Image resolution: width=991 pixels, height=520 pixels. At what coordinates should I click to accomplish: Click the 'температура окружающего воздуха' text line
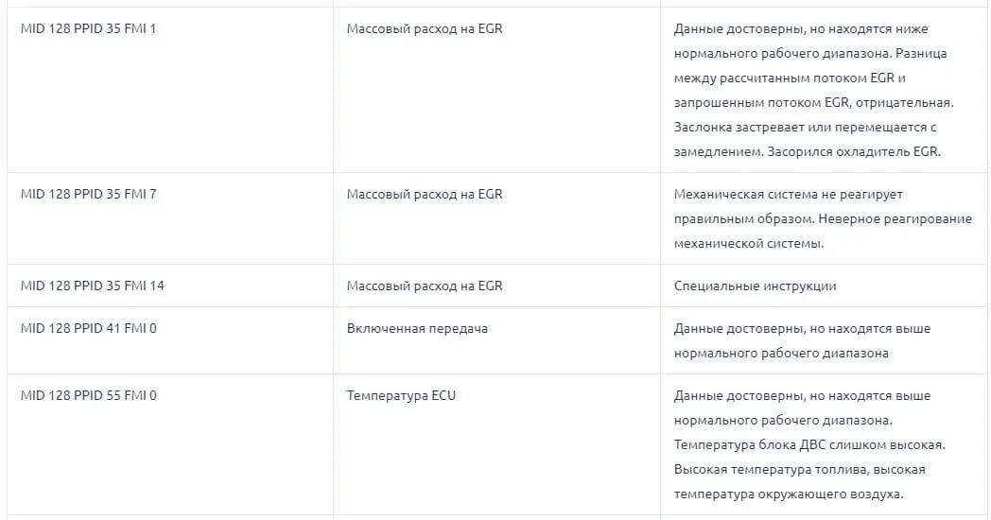pyautogui.click(x=788, y=494)
